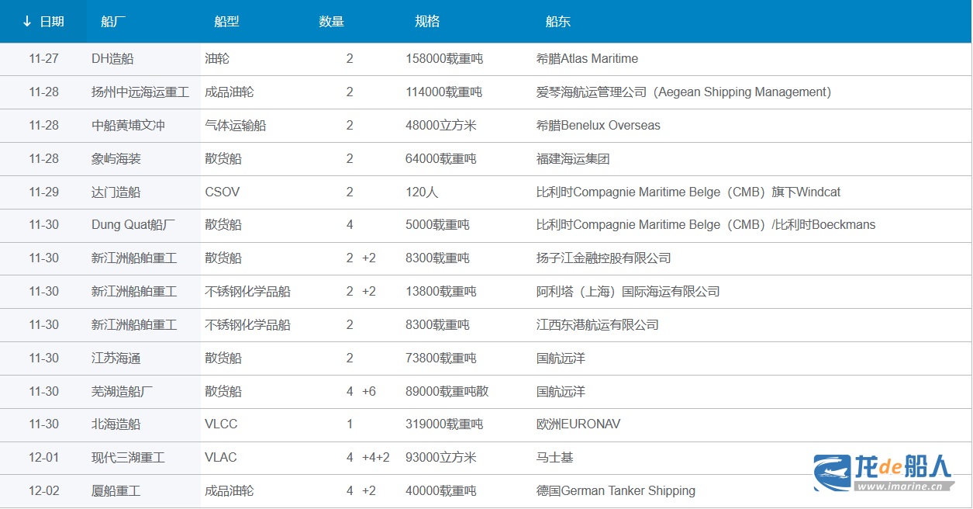Viewport: 973px width, 509px height.
Task: Click the sort arrow next to 日期 header
Action: (x=27, y=22)
